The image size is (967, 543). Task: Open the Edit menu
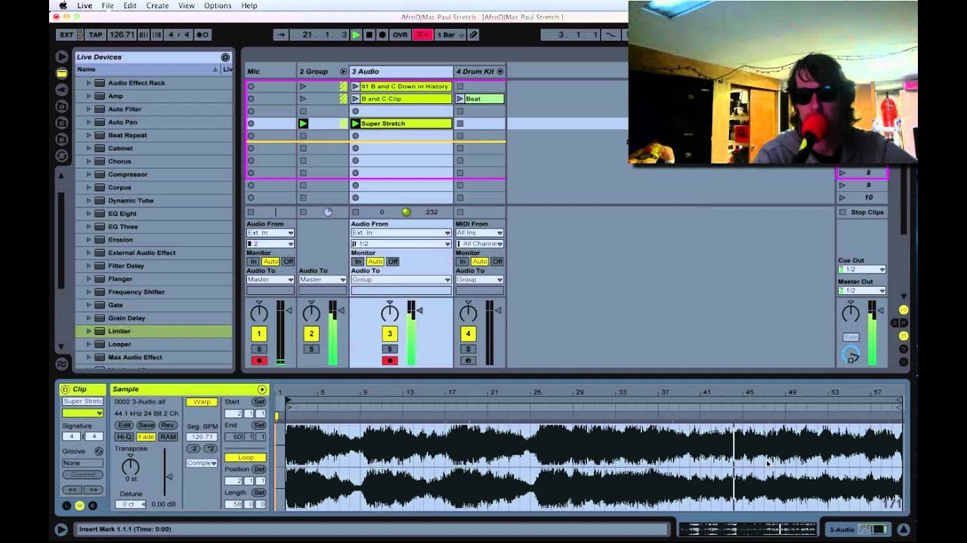click(130, 5)
